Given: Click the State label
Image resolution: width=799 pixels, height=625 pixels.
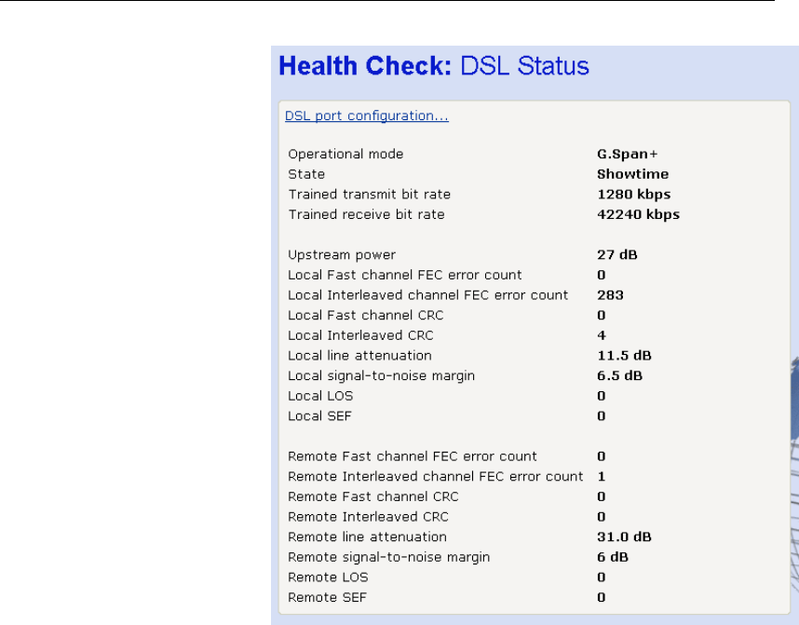Looking at the screenshot, I should click(306, 174).
